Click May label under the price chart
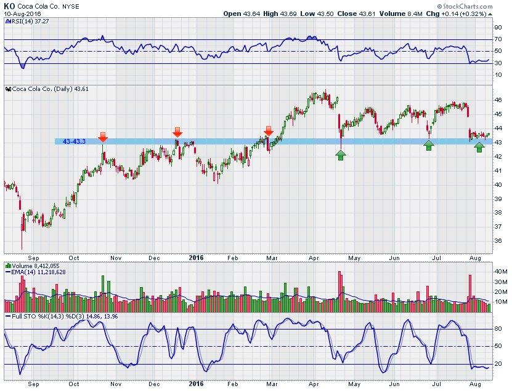The height and width of the screenshot is (391, 512). (354, 258)
